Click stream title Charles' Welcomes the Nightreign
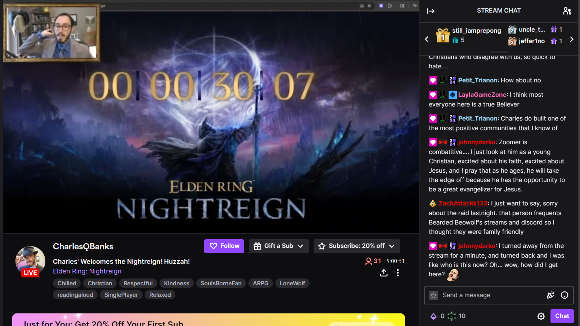 tap(121, 262)
